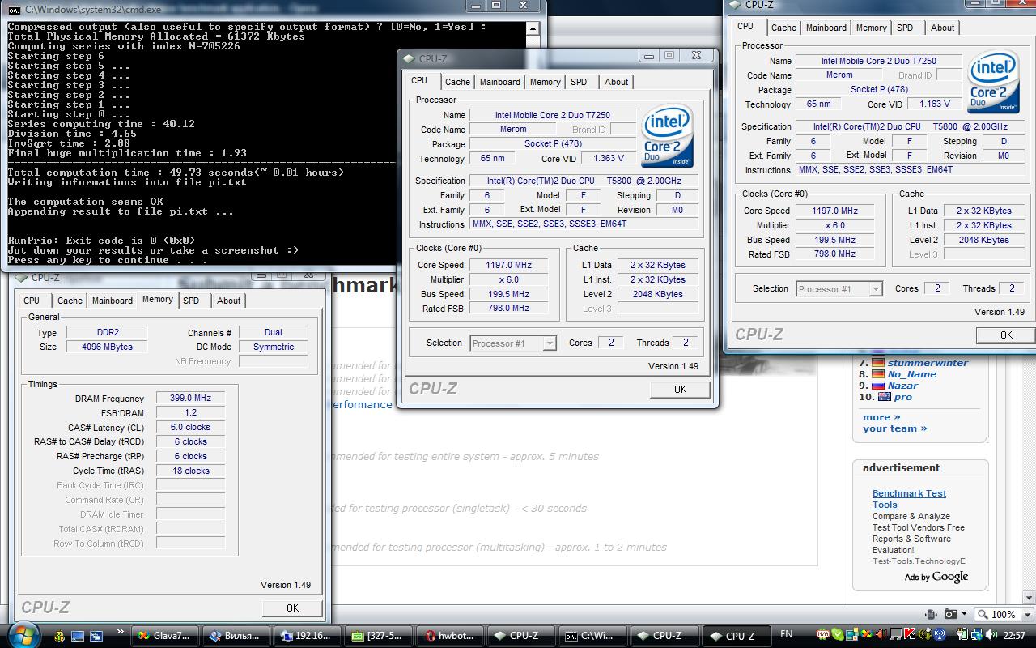
Task: Click the EN language indicator in taskbar
Action: click(x=786, y=635)
